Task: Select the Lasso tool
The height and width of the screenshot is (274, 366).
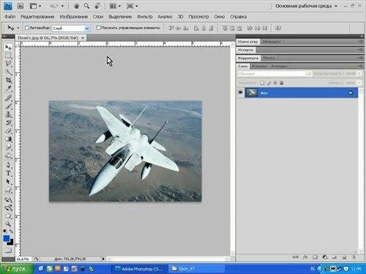Action: click(x=8, y=63)
